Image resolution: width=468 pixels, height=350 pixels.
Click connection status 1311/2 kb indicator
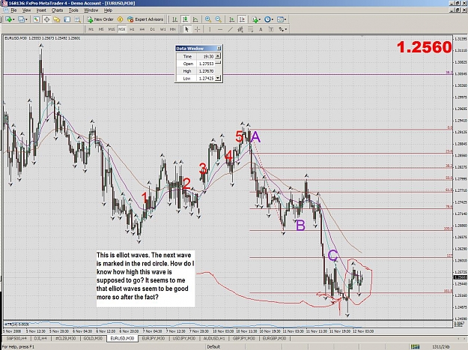point(440,347)
